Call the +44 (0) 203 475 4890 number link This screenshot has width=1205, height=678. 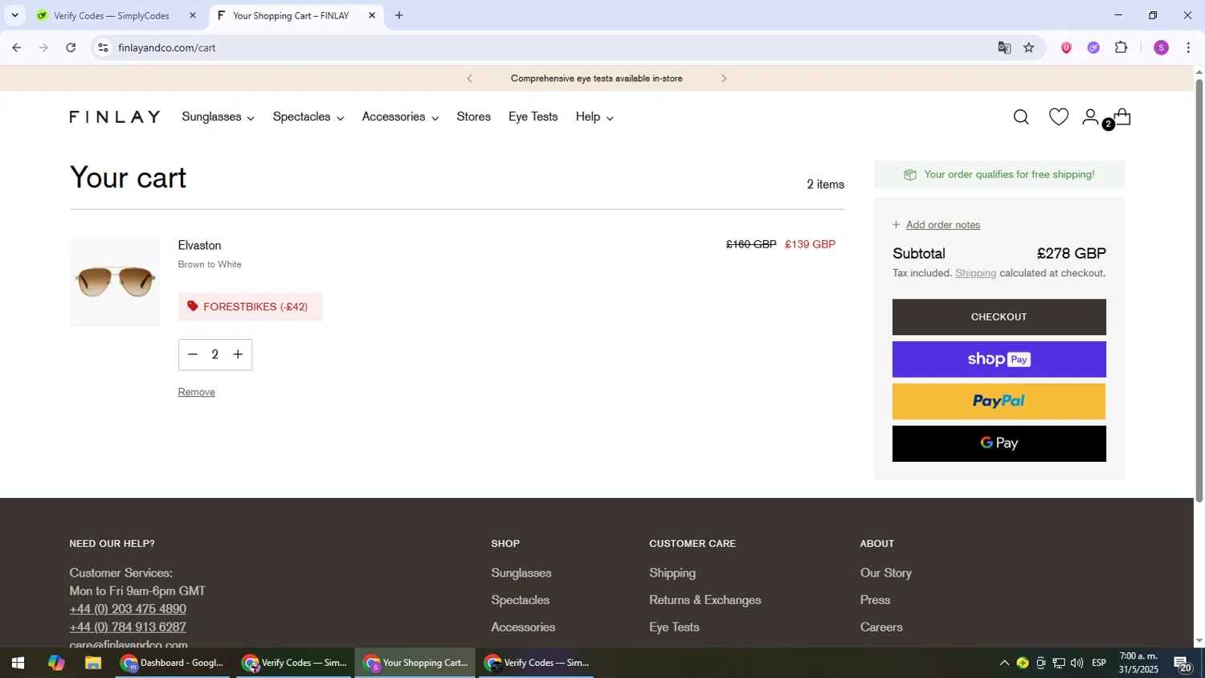pyautogui.click(x=128, y=609)
